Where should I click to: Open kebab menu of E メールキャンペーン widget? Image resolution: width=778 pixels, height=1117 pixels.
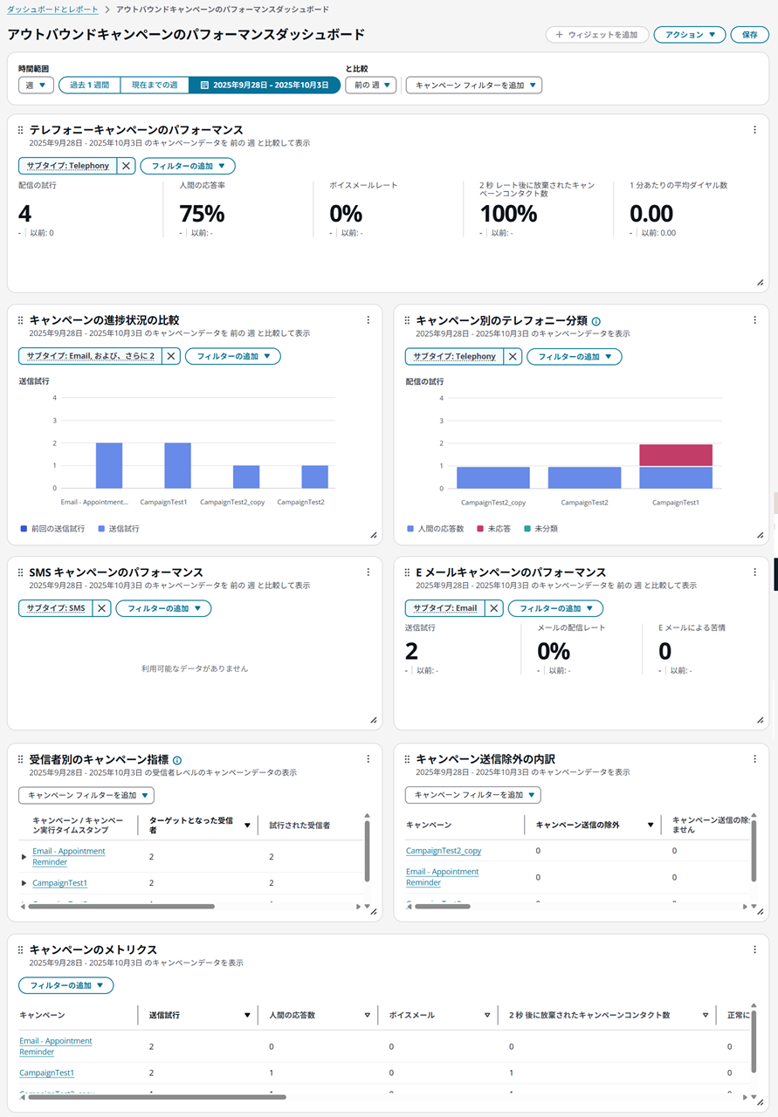(x=754, y=572)
